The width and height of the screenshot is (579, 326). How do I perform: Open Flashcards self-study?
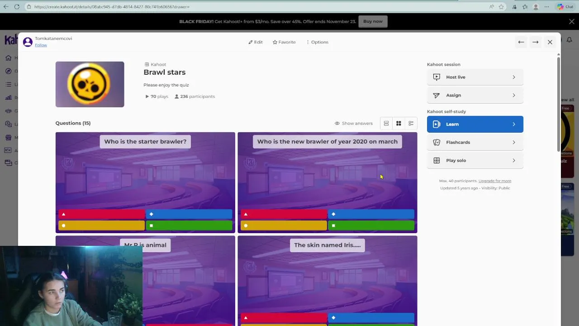point(475,142)
